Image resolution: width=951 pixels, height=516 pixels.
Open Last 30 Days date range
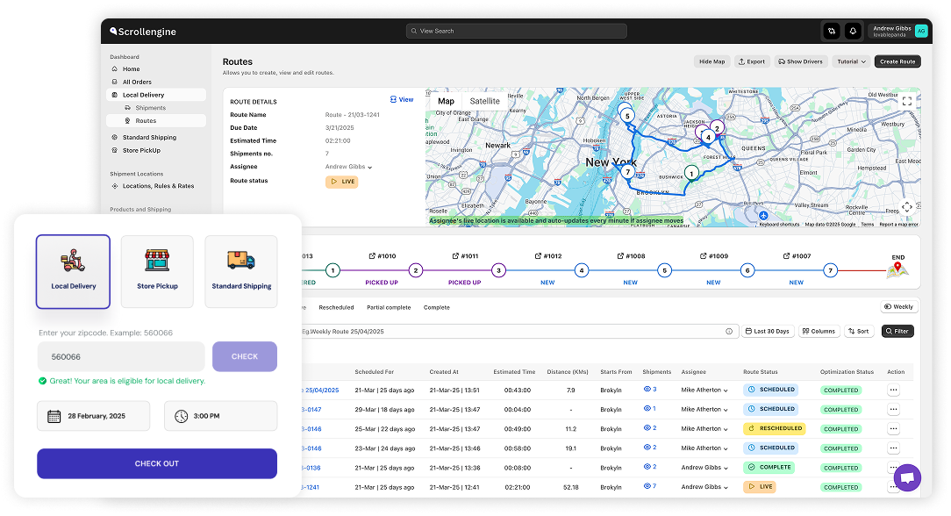pos(768,331)
